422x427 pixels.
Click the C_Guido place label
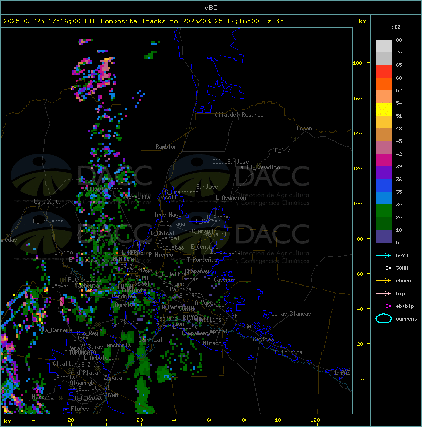pos(62,252)
